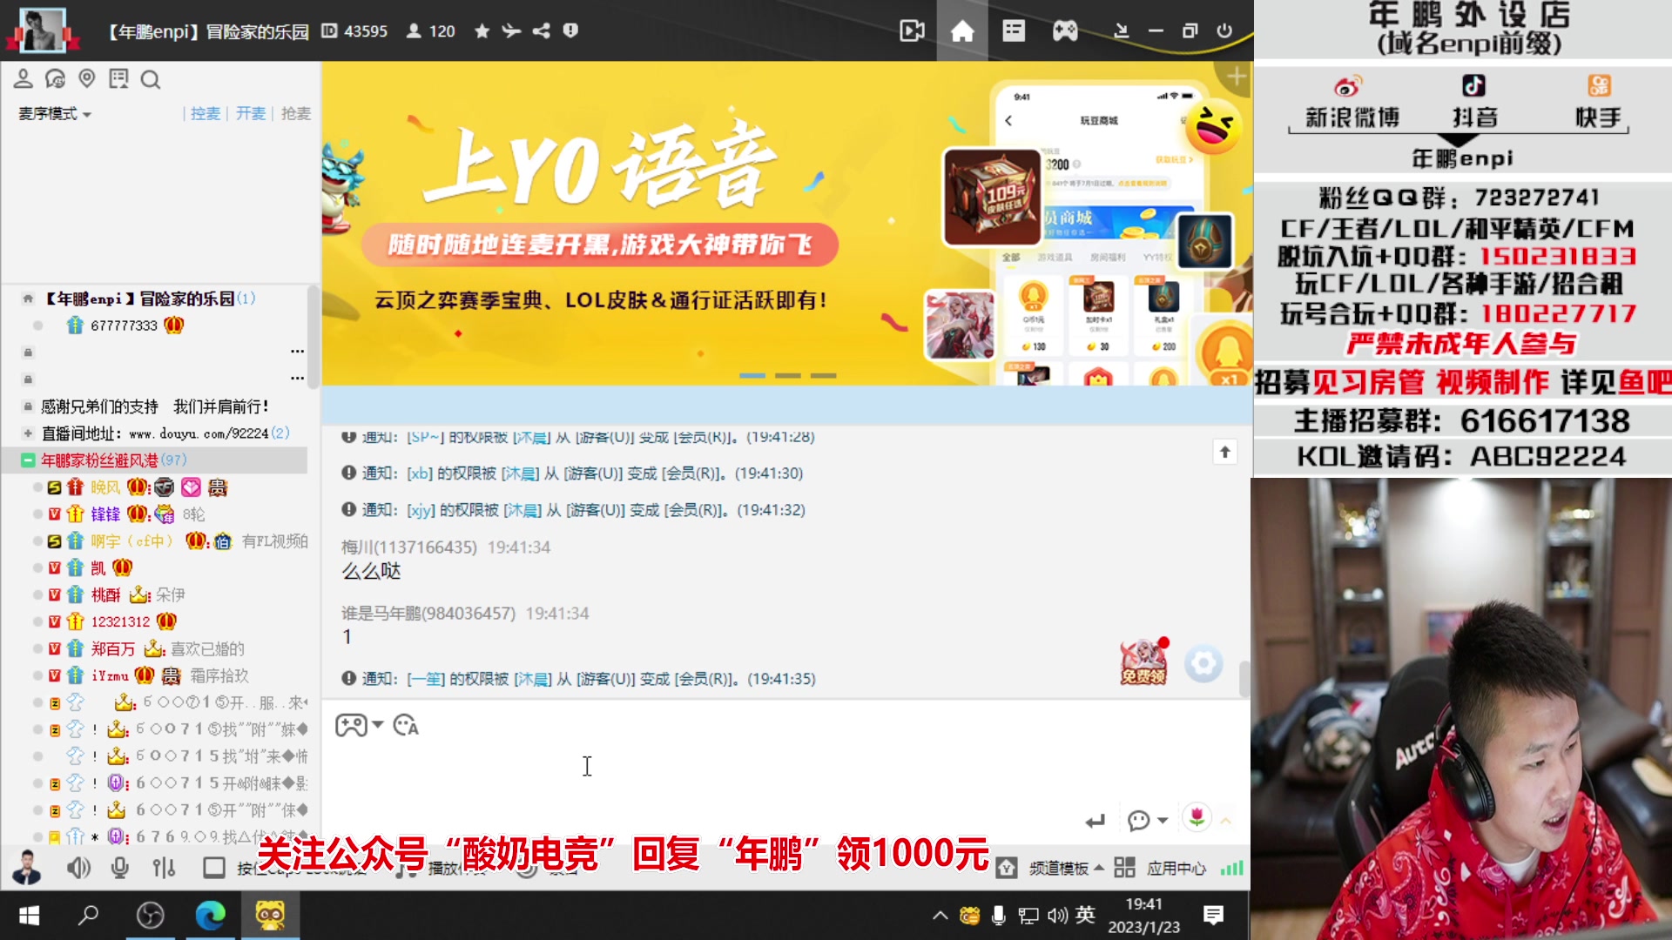Switch to the third banner carousel dot
Viewport: 1672px width, 940px height.
[824, 376]
